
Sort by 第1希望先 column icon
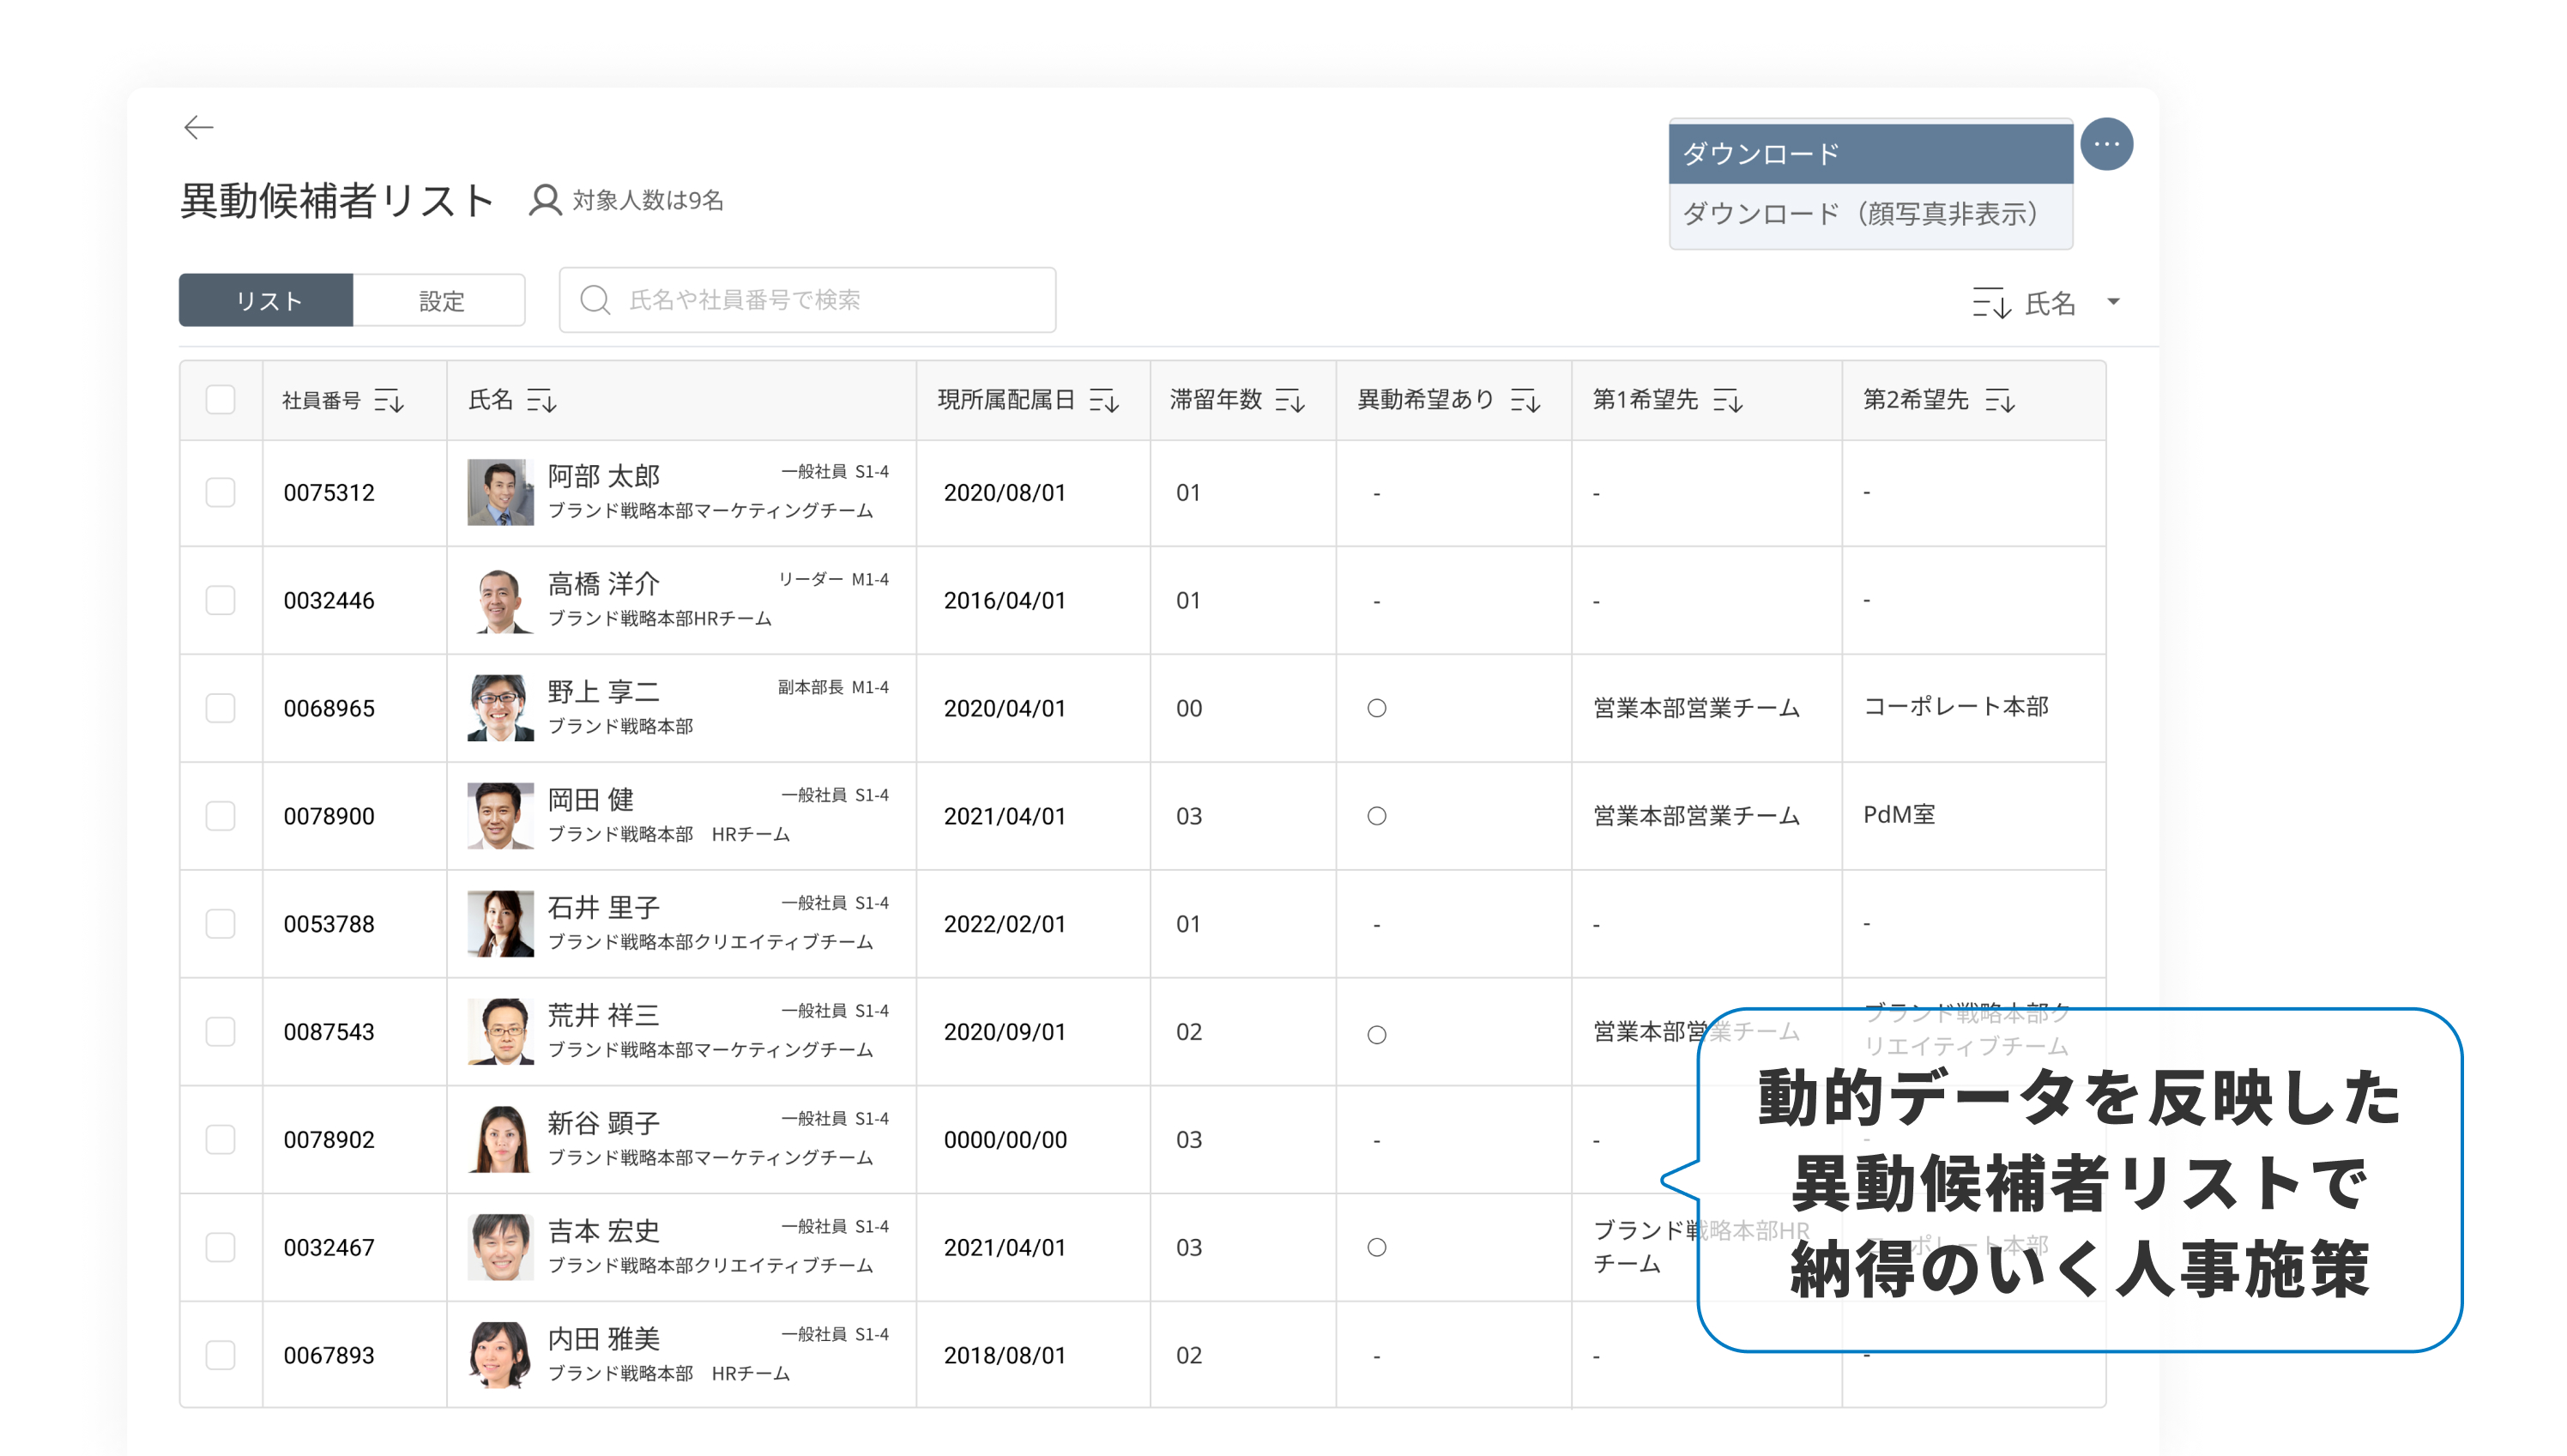click(x=1728, y=401)
